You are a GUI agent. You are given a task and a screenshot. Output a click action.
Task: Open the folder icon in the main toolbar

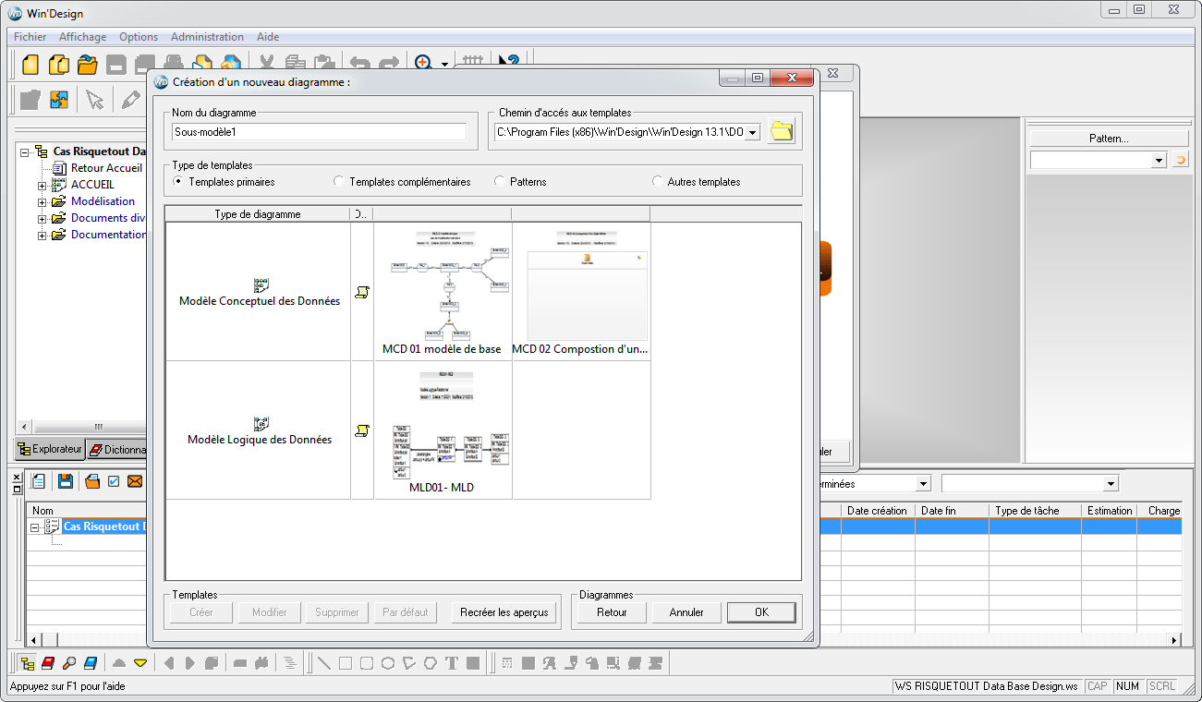point(88,65)
